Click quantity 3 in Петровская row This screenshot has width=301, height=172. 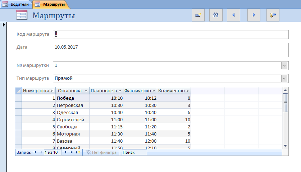pyautogui.click(x=174, y=105)
